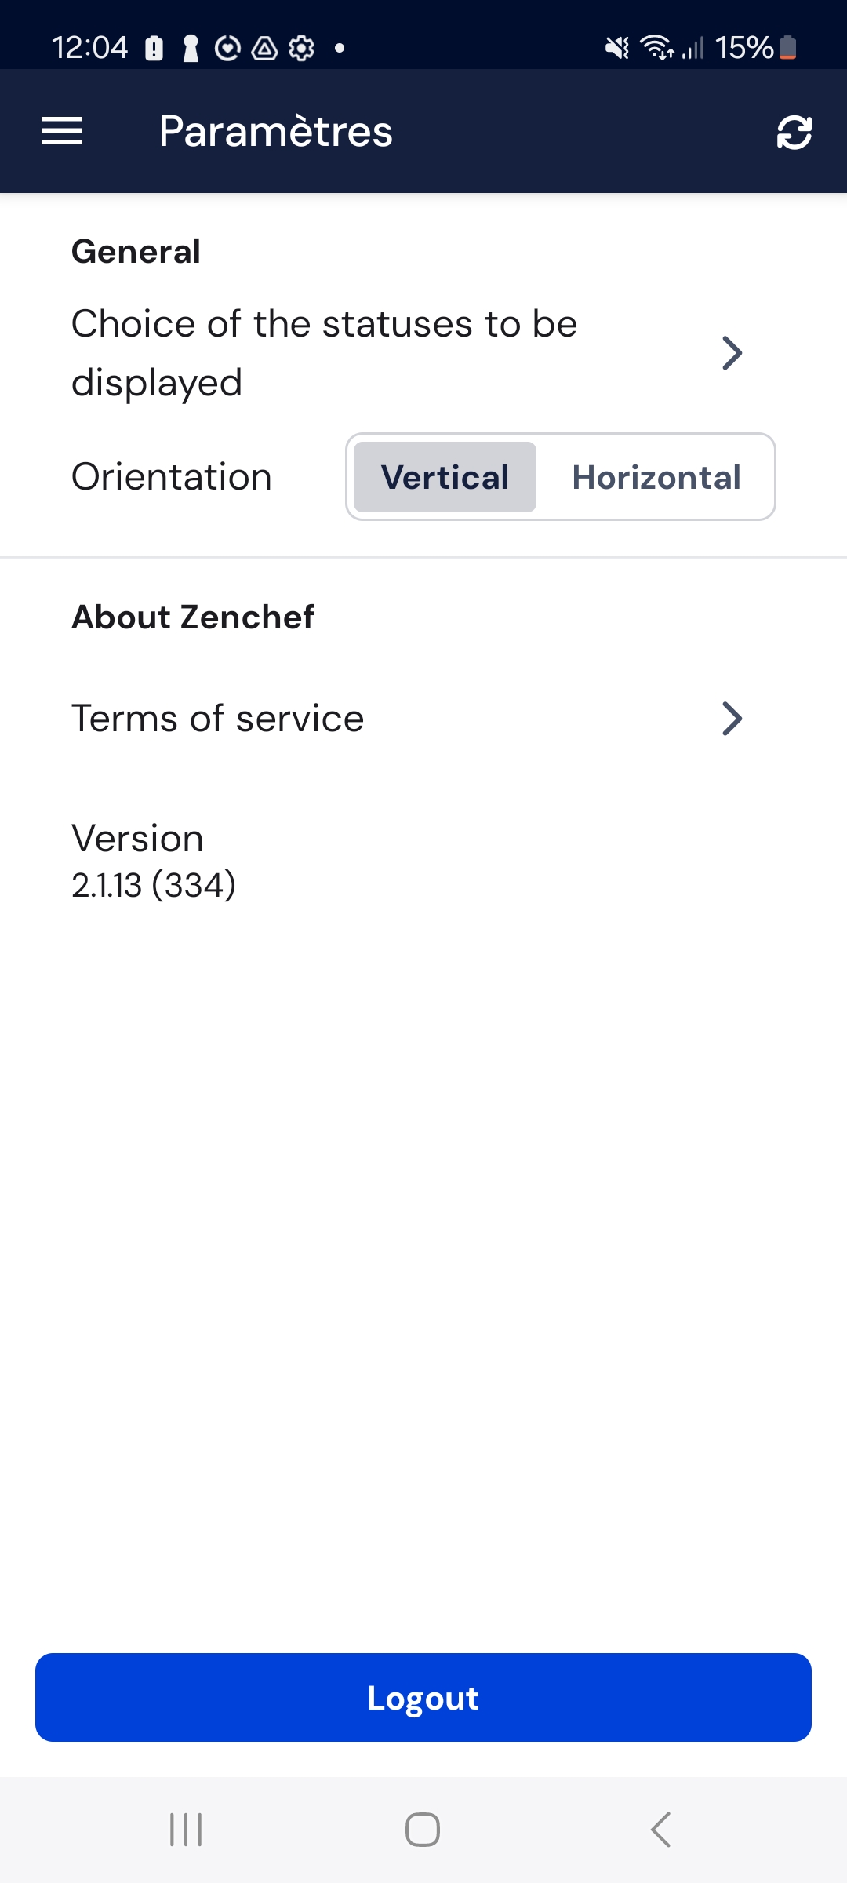Image resolution: width=847 pixels, height=1883 pixels.
Task: Open Terms of service
Action: 217,717
